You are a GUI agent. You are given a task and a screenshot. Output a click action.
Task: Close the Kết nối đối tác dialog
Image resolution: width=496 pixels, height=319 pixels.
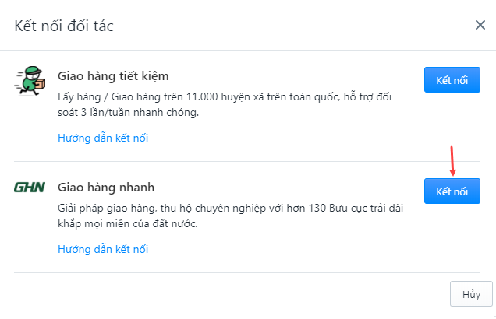coord(480,25)
